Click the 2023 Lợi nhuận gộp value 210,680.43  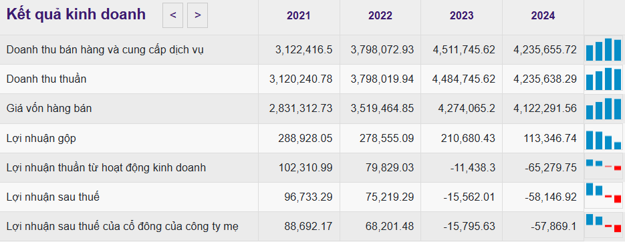468,138
